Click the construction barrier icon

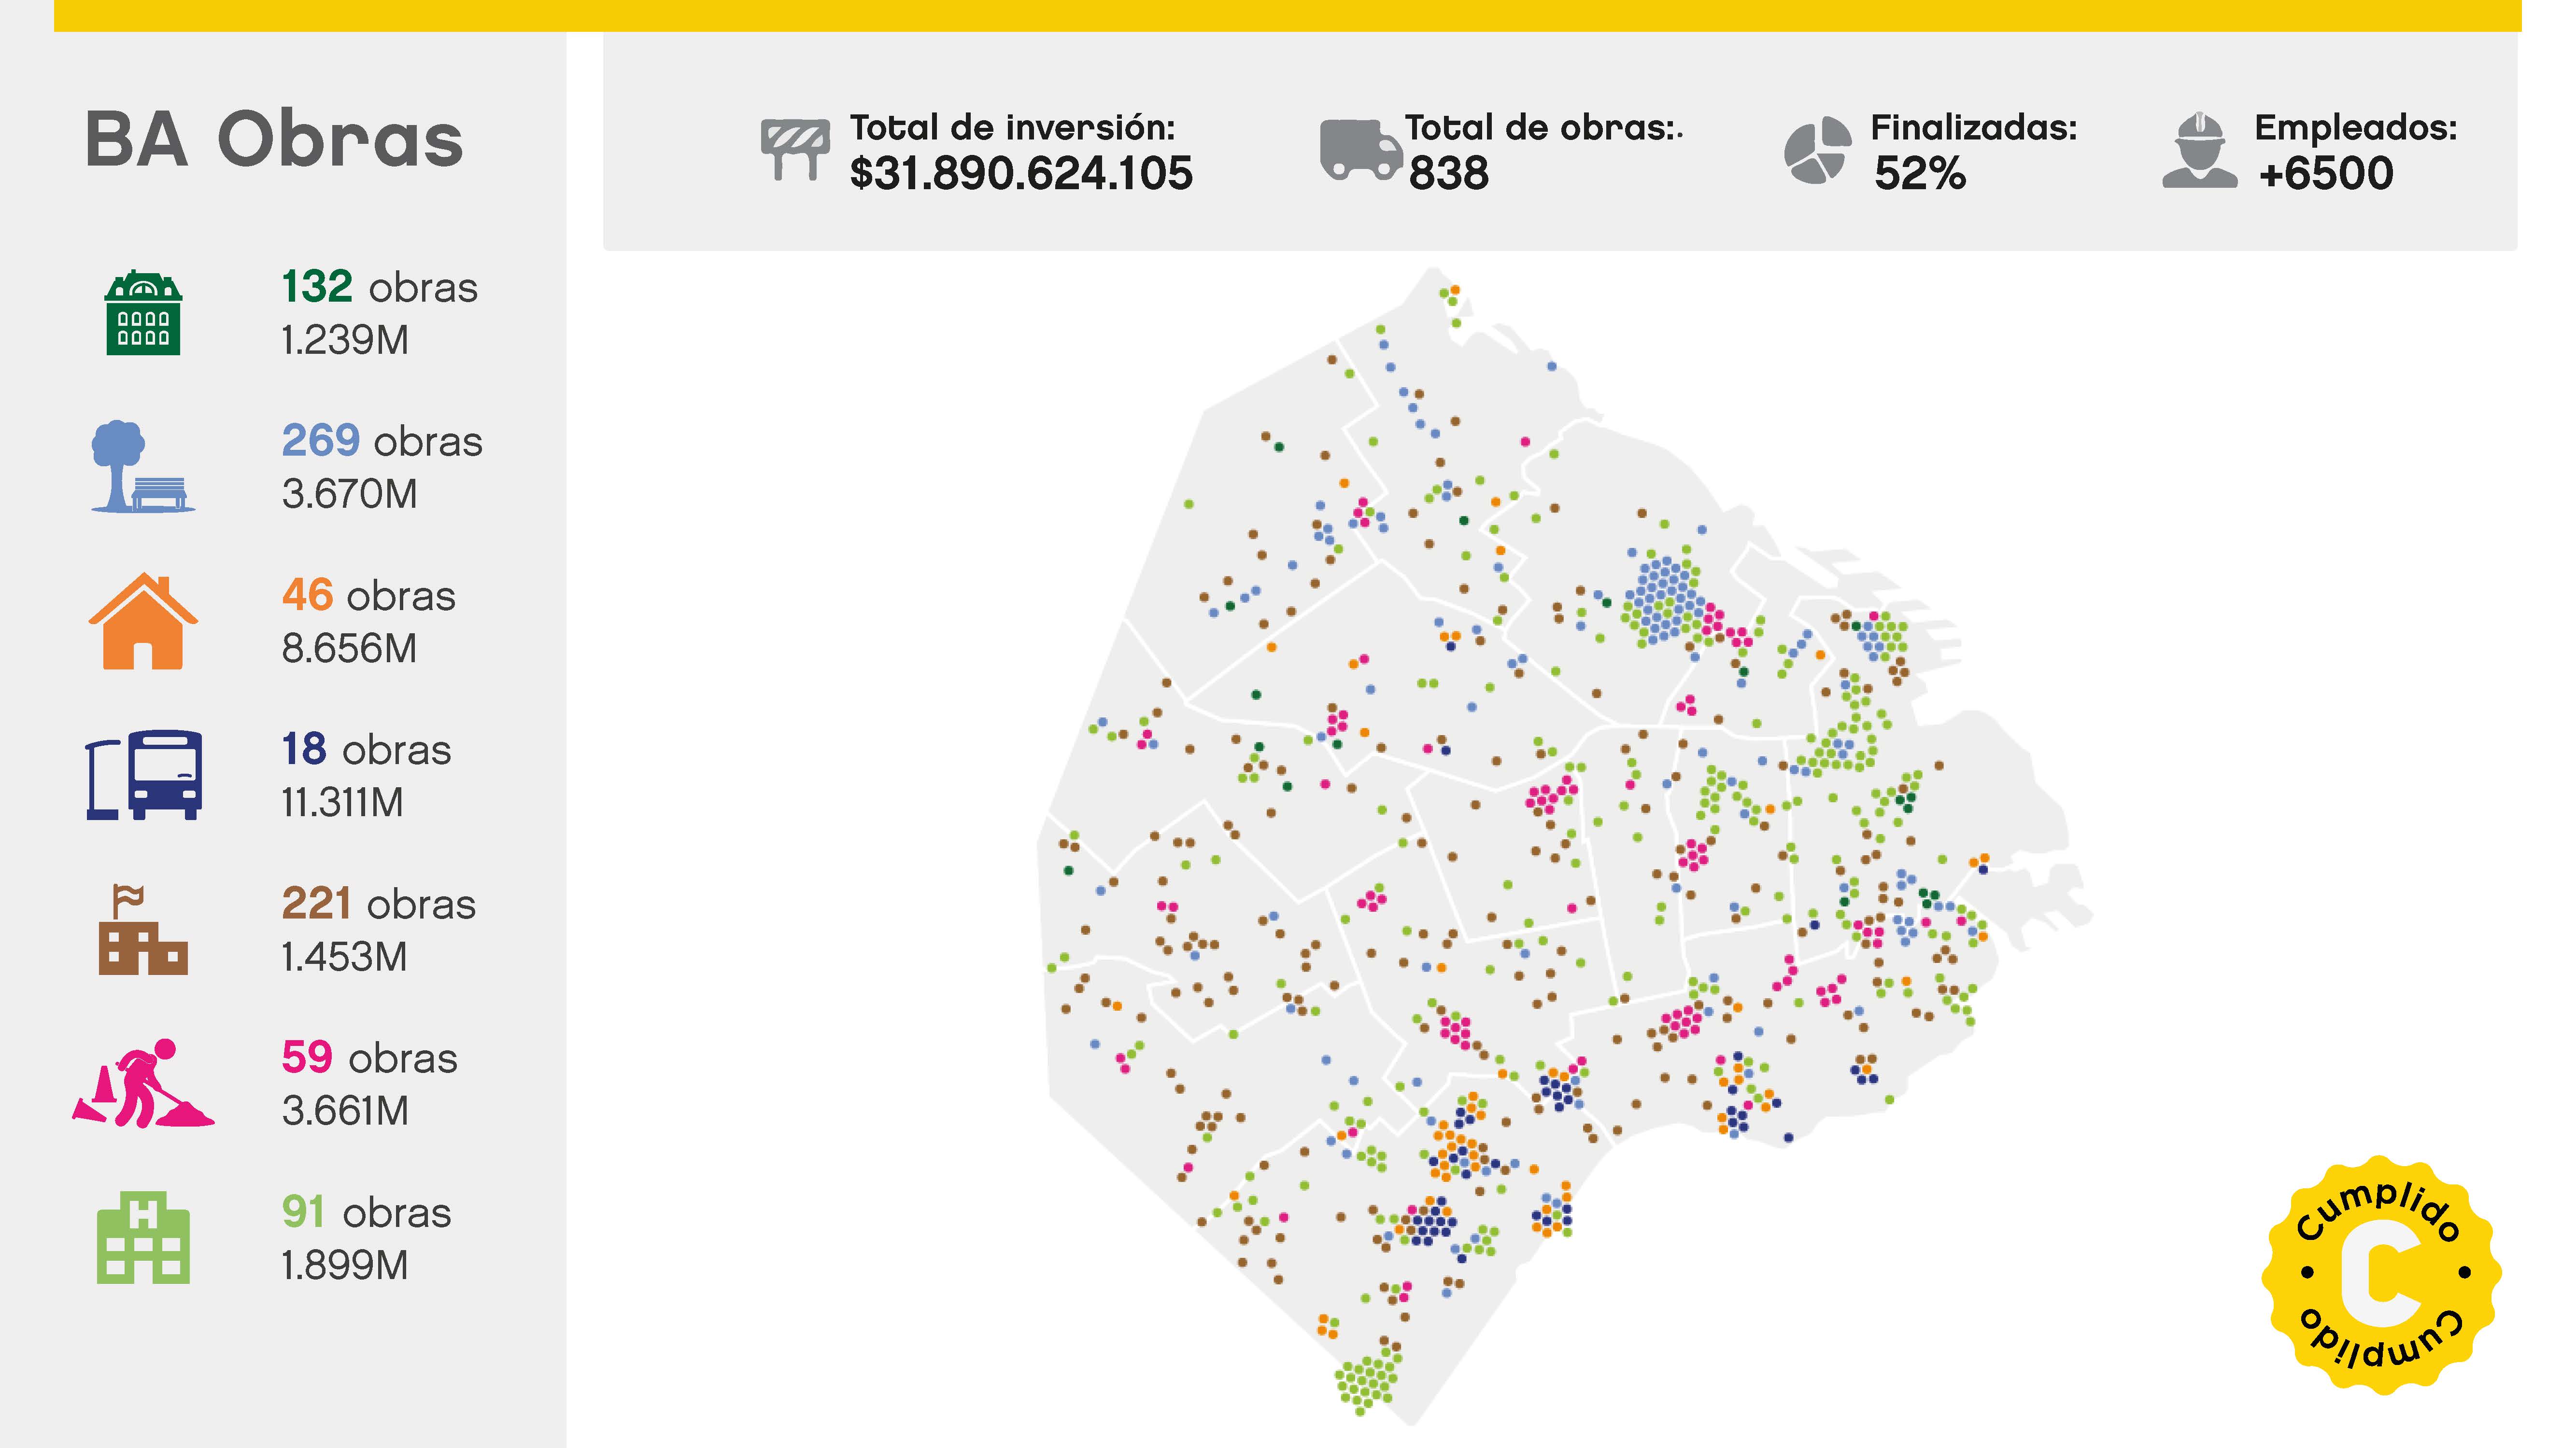(795, 150)
